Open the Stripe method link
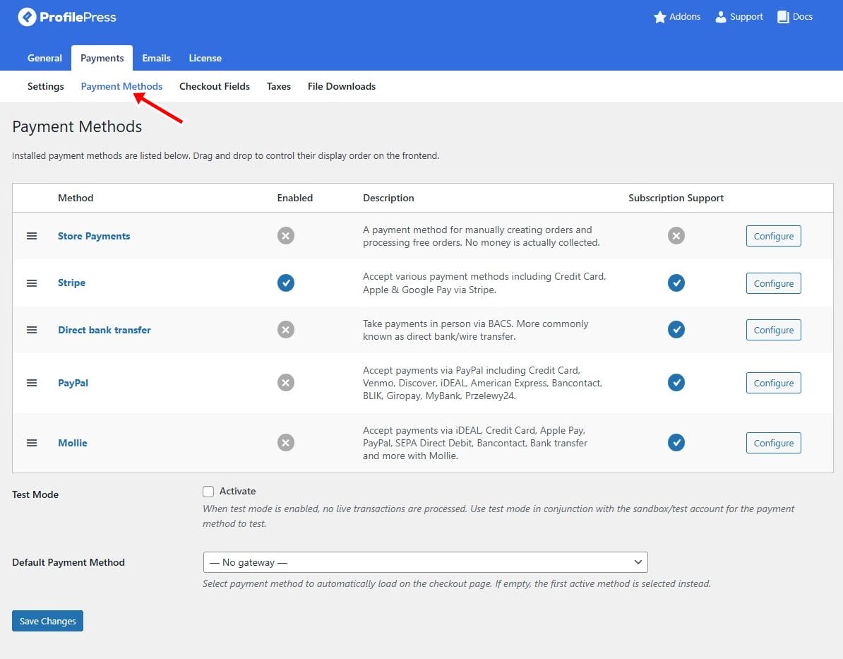The width and height of the screenshot is (843, 659). (71, 283)
